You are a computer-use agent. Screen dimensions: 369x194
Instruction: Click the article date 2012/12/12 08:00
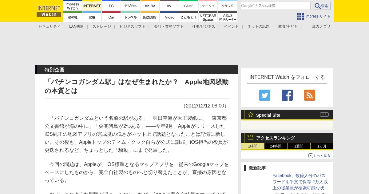(205, 106)
